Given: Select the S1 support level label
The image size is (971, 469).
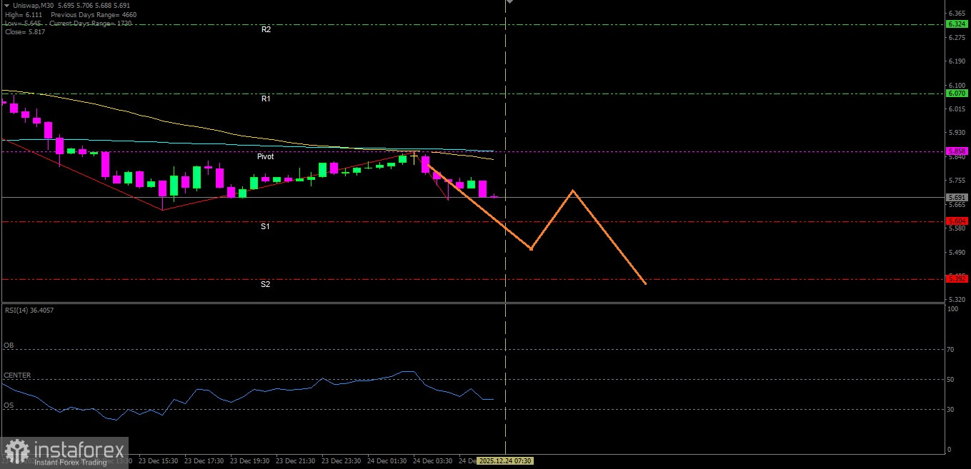Looking at the screenshot, I should click(265, 226).
